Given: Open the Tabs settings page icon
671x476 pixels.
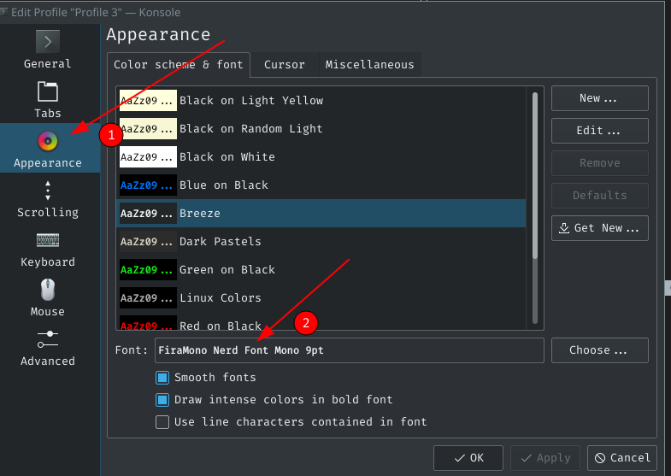Looking at the screenshot, I should 48,91.
